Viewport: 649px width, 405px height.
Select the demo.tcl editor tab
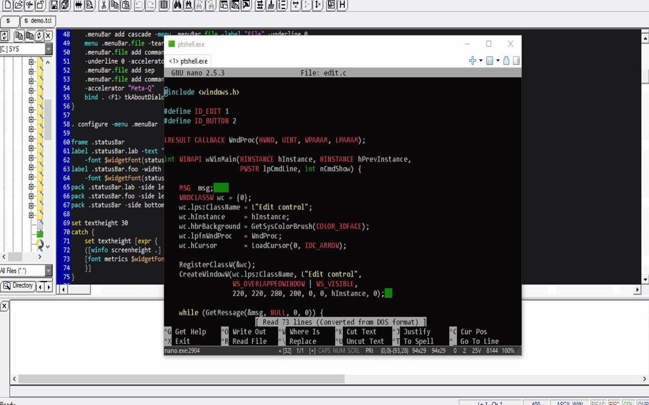[x=38, y=21]
